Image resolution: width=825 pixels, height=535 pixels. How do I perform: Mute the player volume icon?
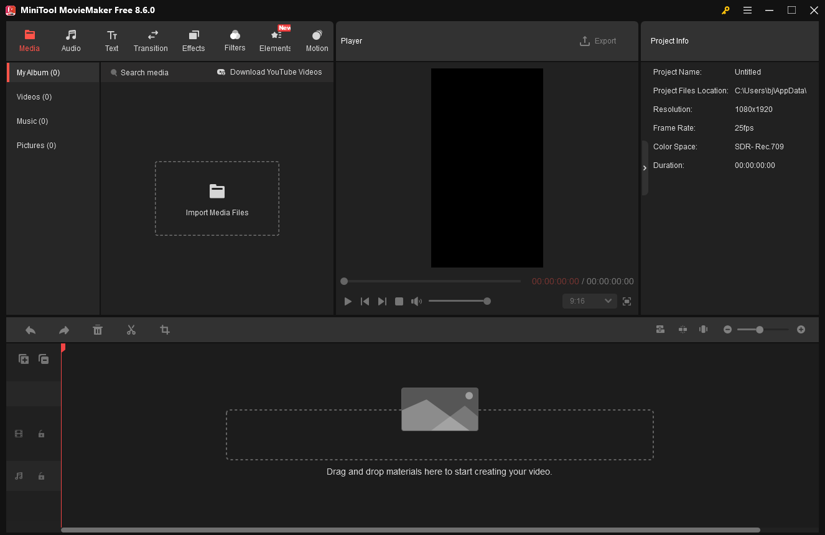(416, 301)
